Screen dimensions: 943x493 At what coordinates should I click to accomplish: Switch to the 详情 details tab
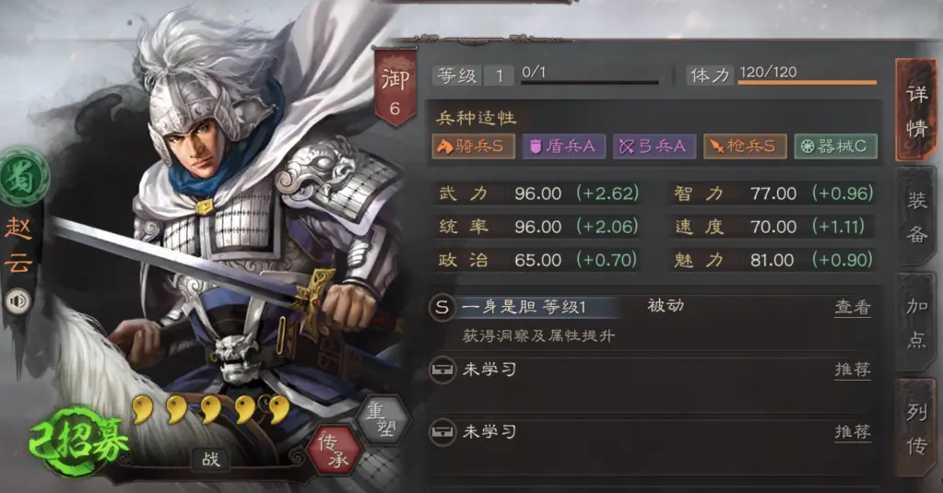(x=916, y=111)
